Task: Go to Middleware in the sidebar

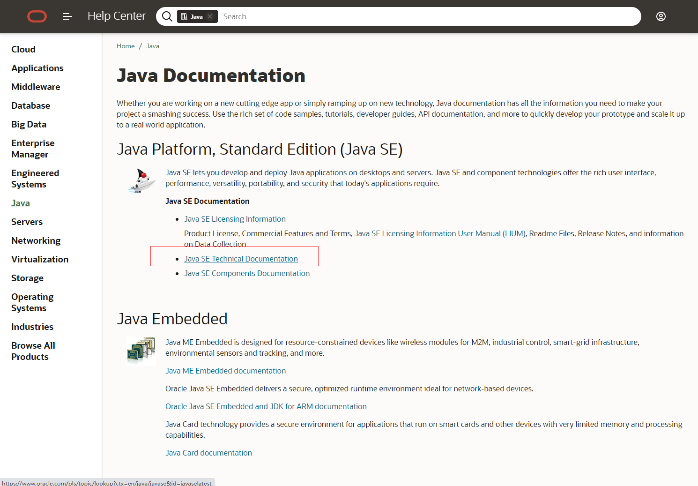Action: click(x=36, y=87)
